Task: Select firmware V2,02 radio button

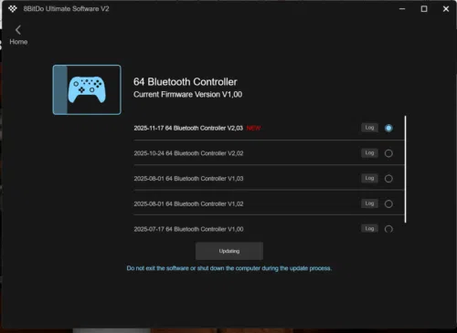Action: coord(388,153)
